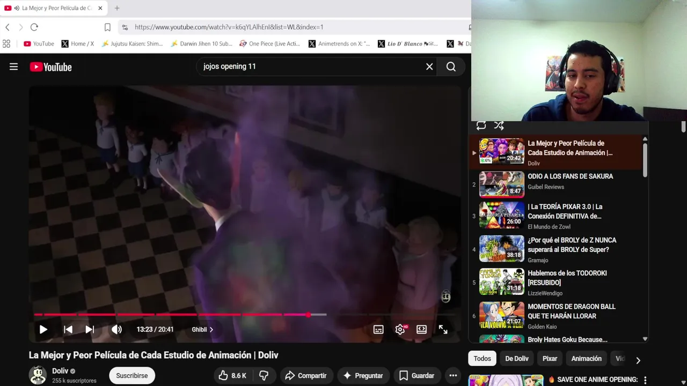View site info icon in address bar

tap(125, 27)
